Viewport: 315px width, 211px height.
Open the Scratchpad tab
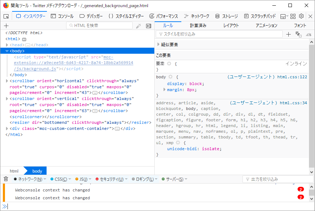click(260, 16)
